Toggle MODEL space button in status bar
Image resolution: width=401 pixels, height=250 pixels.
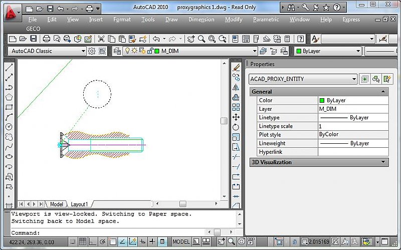tap(181, 241)
